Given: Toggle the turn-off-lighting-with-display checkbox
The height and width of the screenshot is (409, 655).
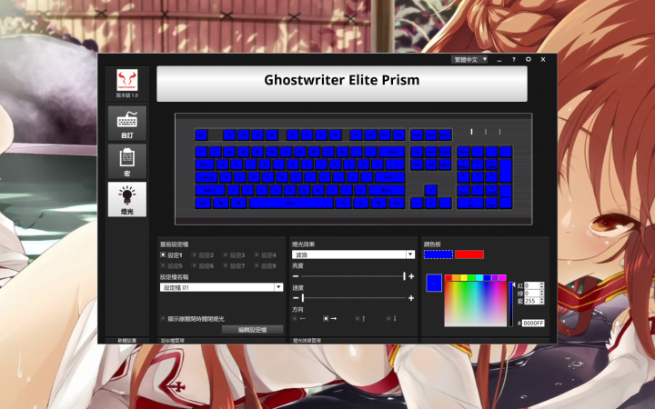Looking at the screenshot, I should pos(163,318).
